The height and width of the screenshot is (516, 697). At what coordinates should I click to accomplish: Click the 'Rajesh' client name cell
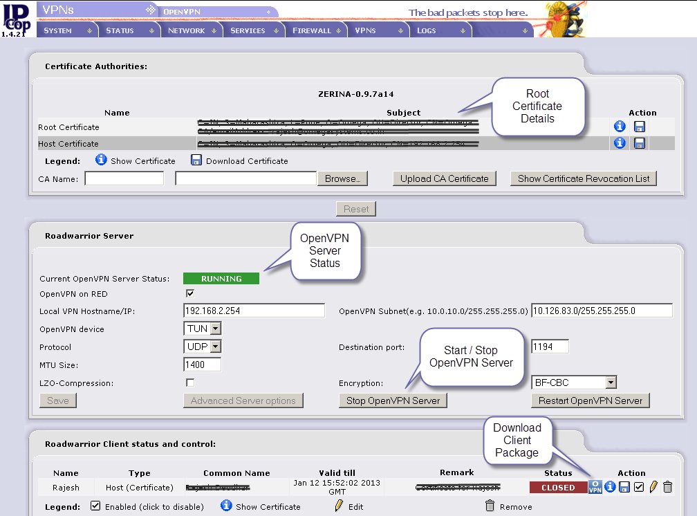point(66,488)
